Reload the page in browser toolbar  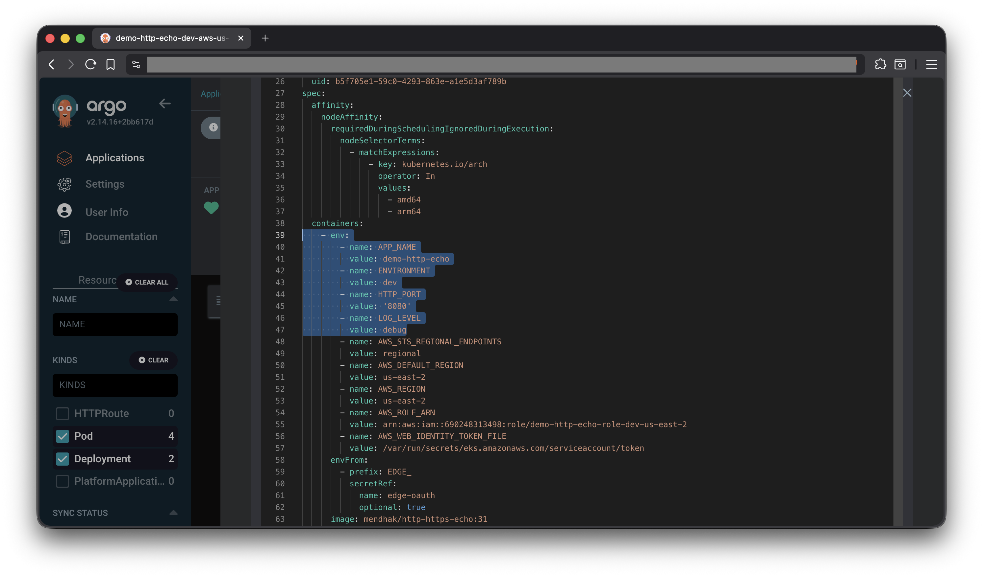(x=90, y=64)
